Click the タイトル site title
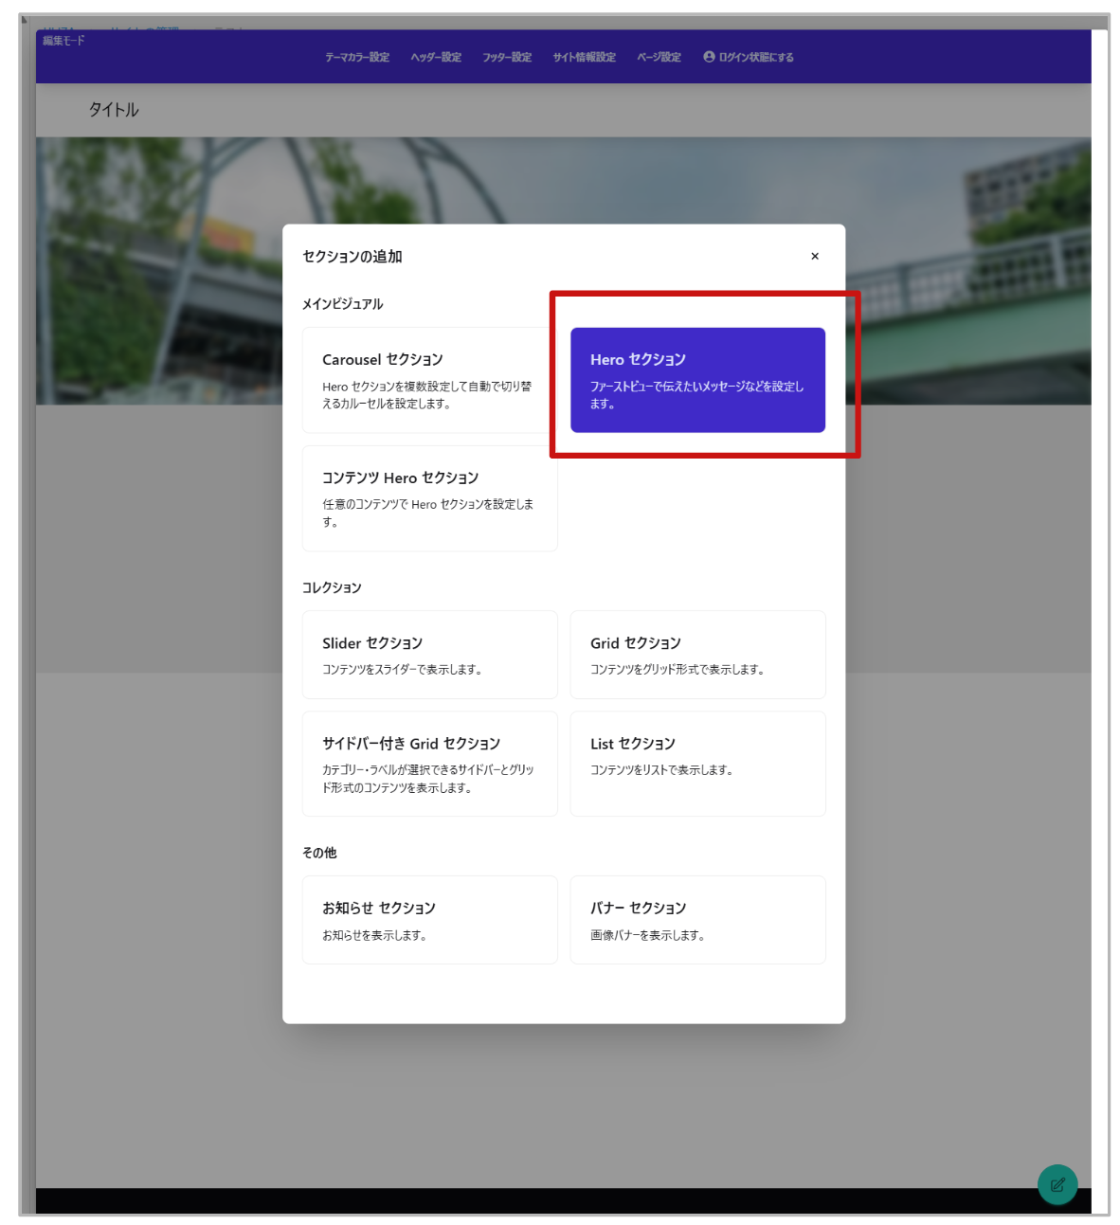1120x1225 pixels. point(114,110)
